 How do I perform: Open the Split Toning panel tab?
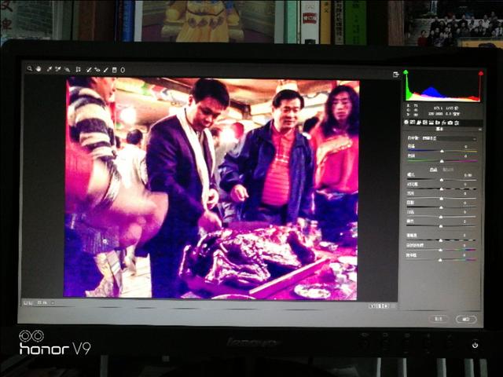(431, 123)
